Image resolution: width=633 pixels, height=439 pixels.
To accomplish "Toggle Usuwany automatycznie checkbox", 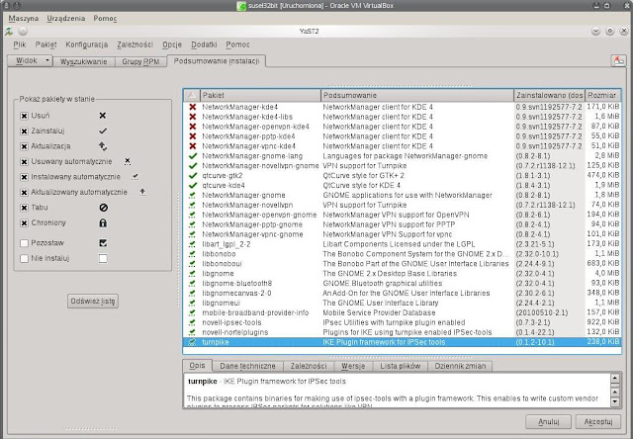I will coord(24,162).
